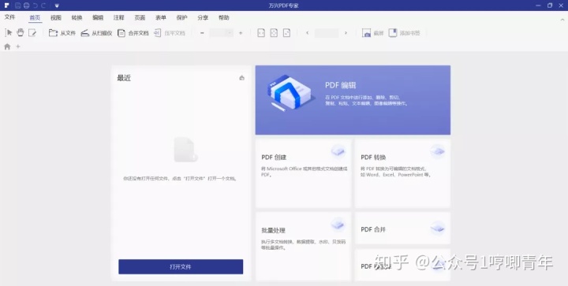
Task: Click the PDF 创建 card icon
Action: (x=338, y=150)
